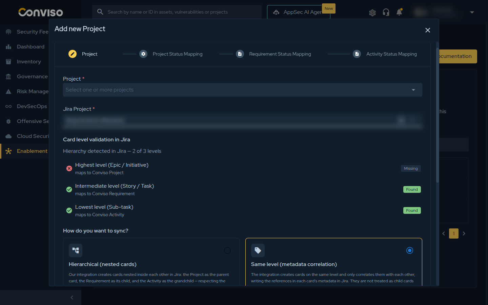Close the Add new Project dialog
Viewport: 488px width, 305px height.
428,30
